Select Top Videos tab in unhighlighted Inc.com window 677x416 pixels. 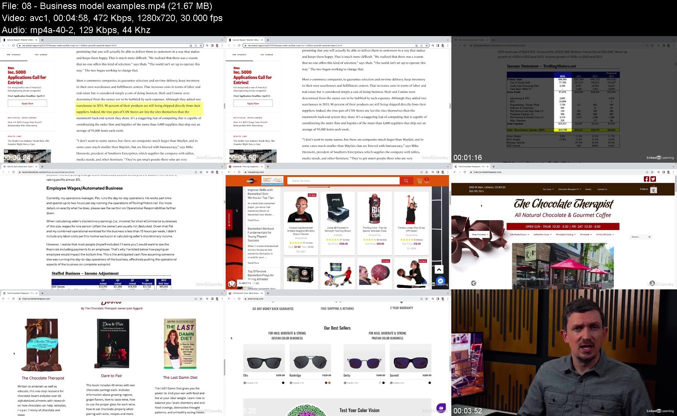tap(267, 54)
